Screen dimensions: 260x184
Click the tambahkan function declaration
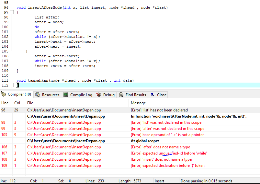click(75, 80)
